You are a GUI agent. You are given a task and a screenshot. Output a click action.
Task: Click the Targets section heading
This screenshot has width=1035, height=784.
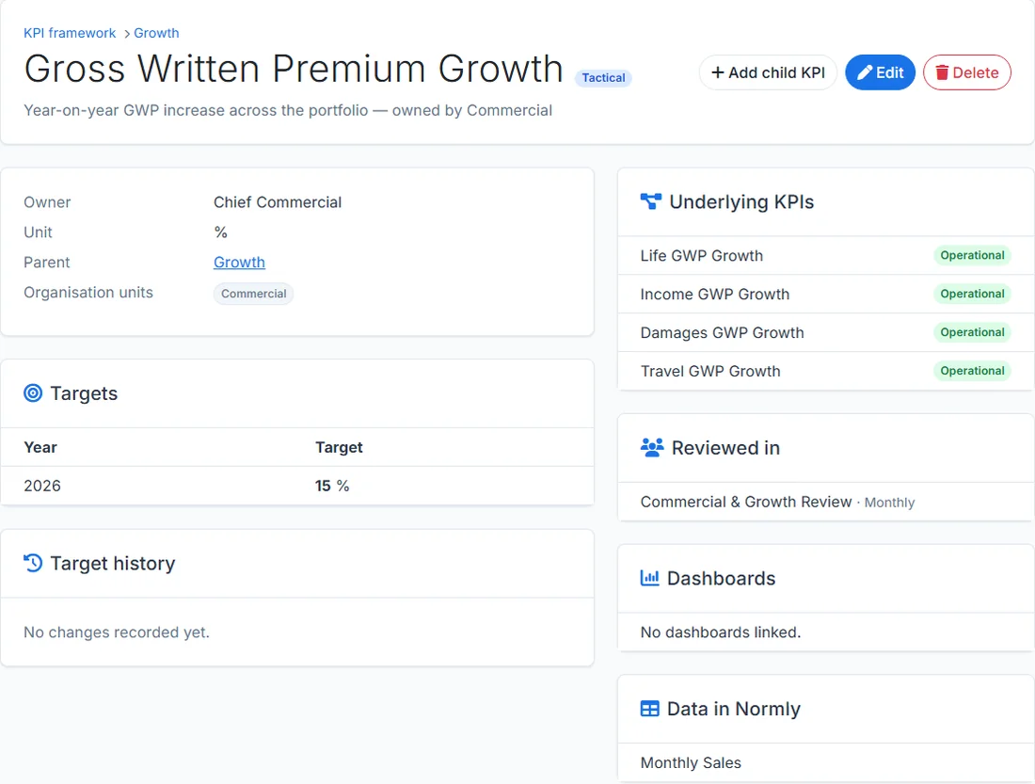[x=84, y=393]
